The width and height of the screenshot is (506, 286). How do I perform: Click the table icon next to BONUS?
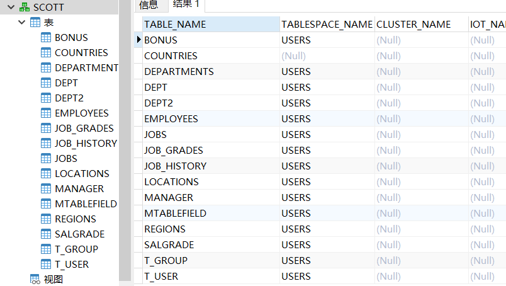(46, 37)
